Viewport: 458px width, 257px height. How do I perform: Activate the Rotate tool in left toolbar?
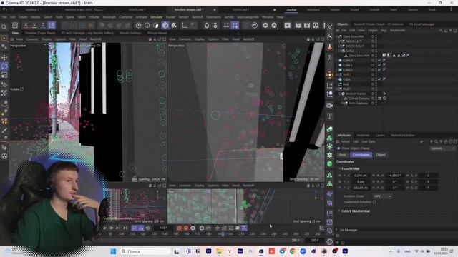(x=4, y=66)
